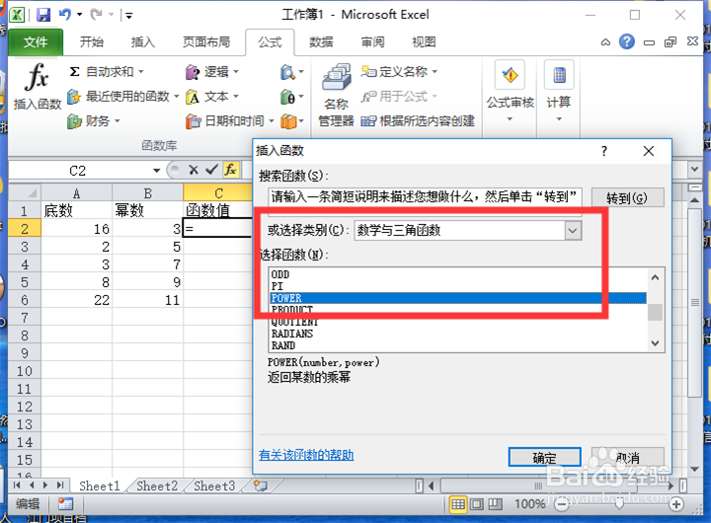The height and width of the screenshot is (523, 711).
Task: Click macro recording icon in status bar
Action: [x=65, y=504]
